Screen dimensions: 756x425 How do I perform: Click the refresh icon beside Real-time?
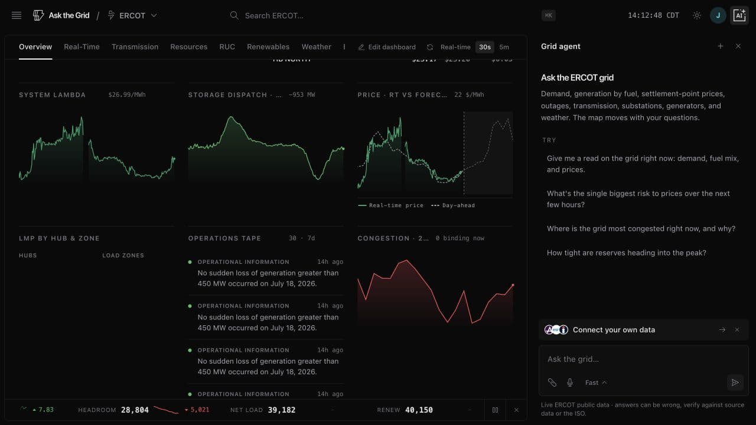pyautogui.click(x=430, y=47)
